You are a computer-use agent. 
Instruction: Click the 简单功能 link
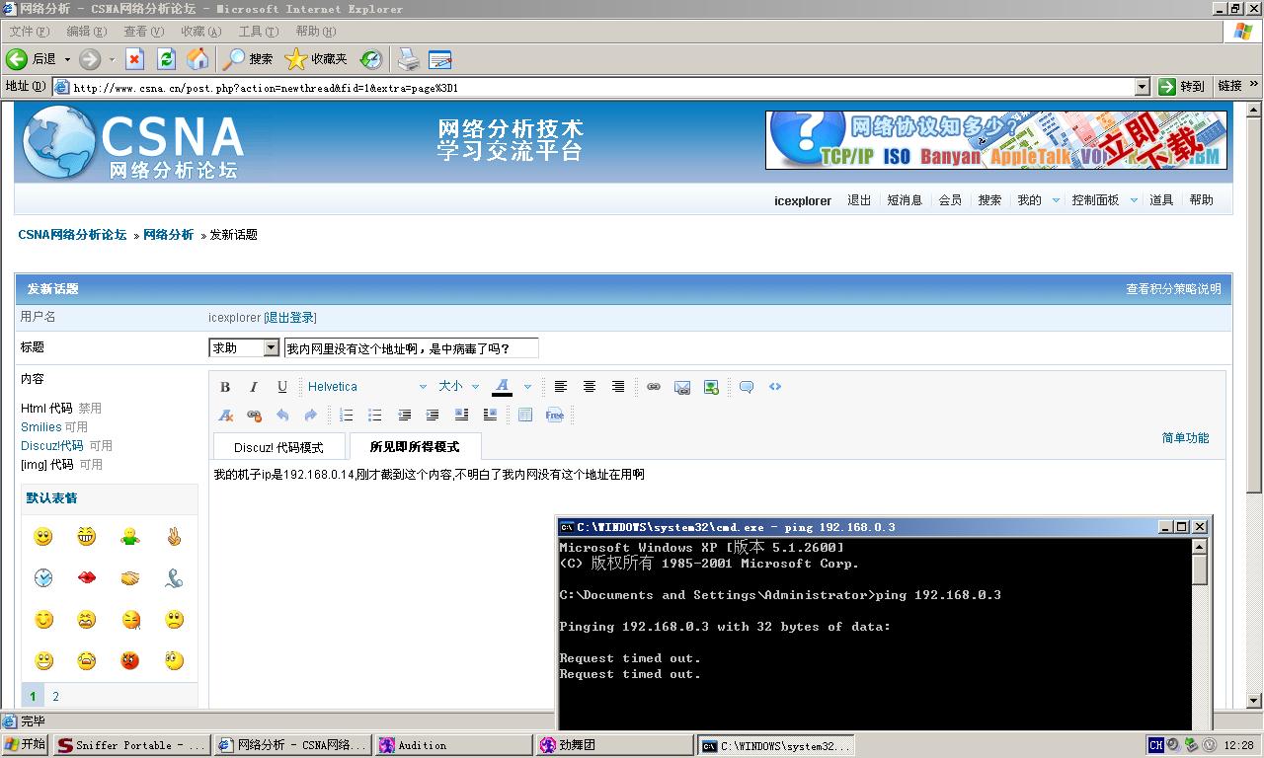coord(1185,438)
